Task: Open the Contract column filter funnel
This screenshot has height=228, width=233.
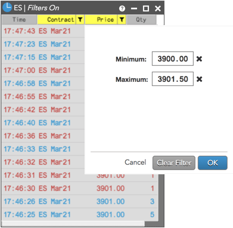Action: pos(80,20)
